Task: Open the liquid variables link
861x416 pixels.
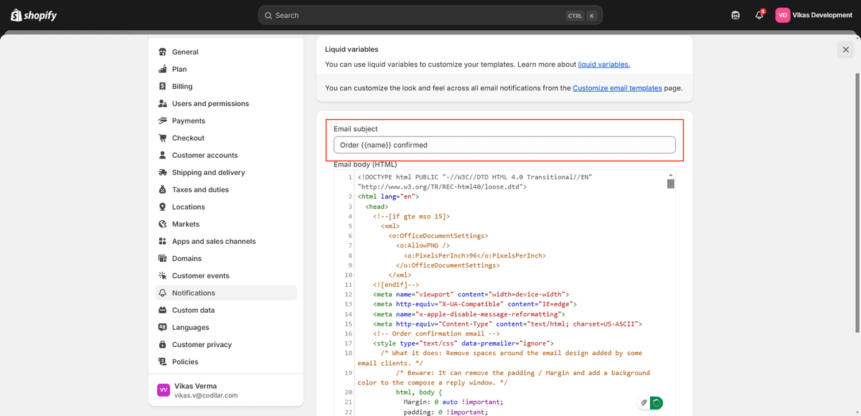Action: pos(604,65)
